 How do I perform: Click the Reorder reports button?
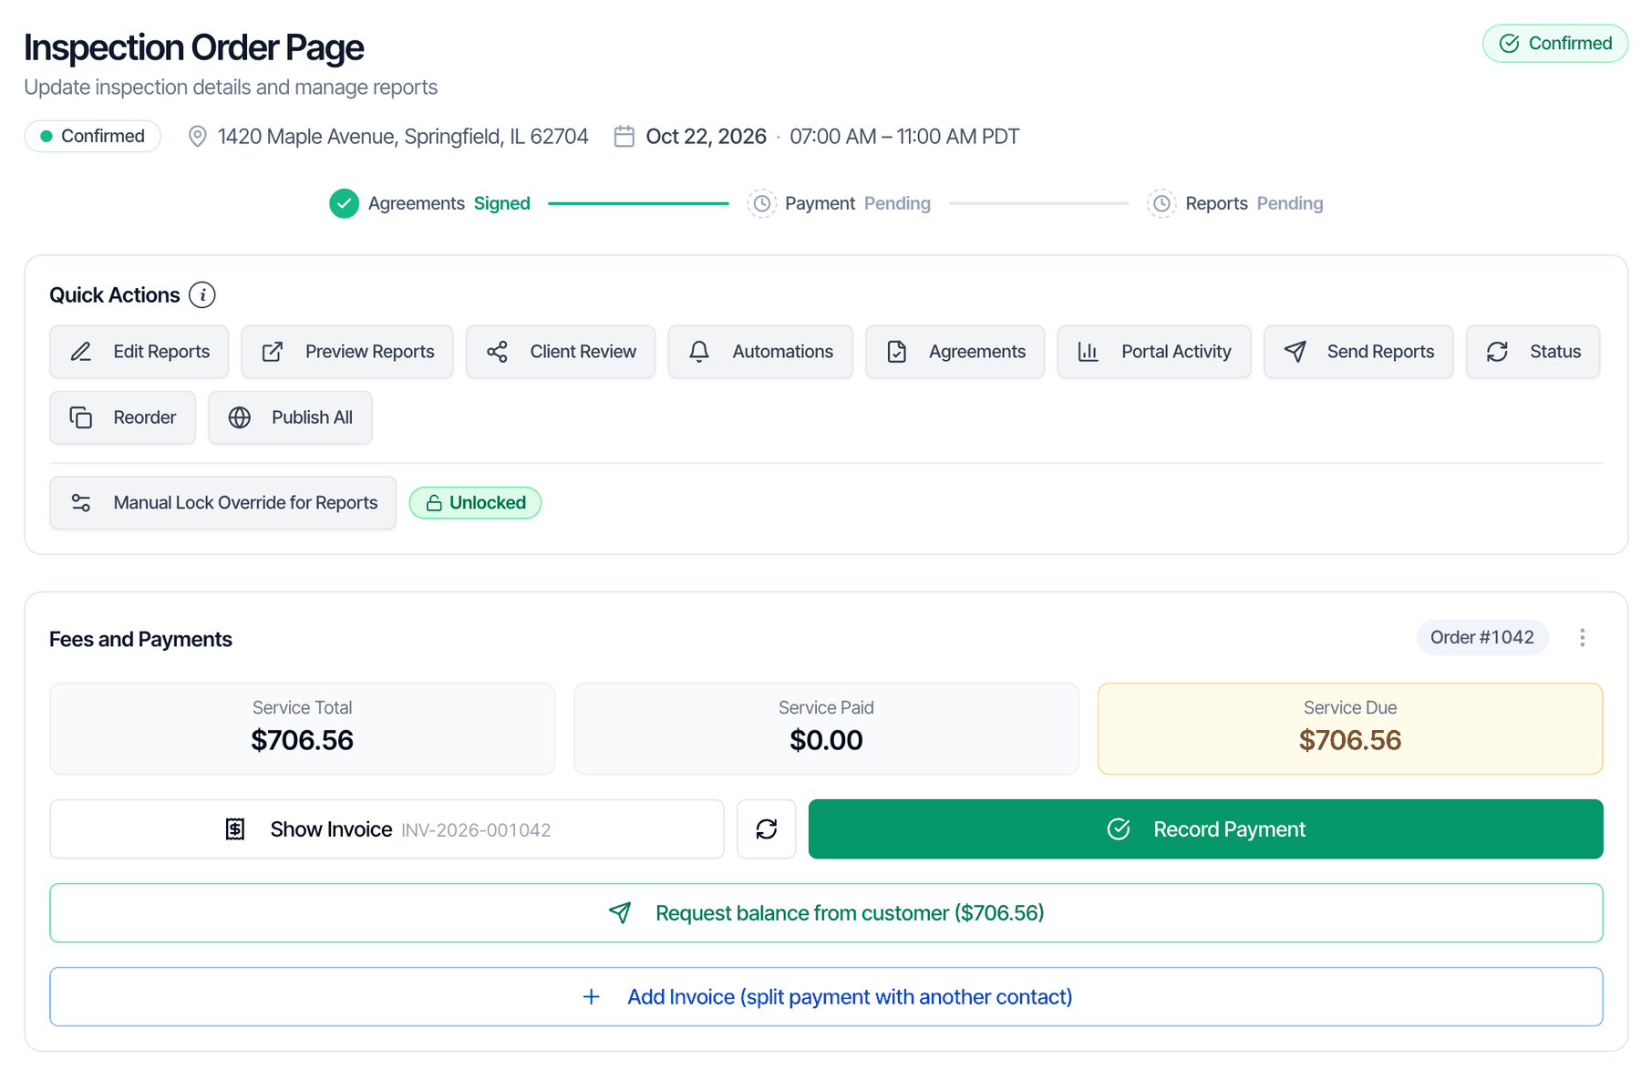tap(123, 417)
